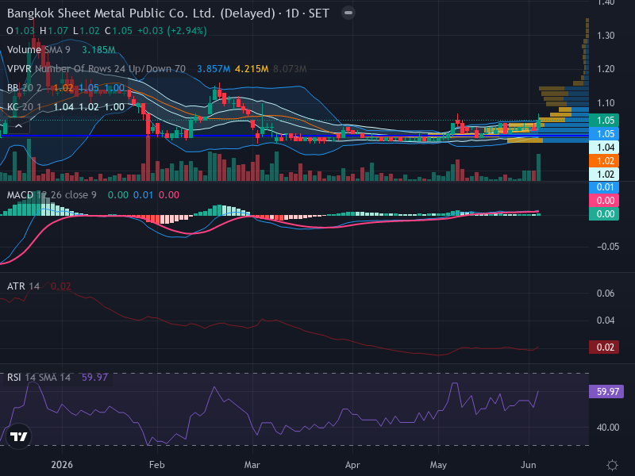Click the Bangkok Sheet Metal symbol title

click(x=168, y=13)
